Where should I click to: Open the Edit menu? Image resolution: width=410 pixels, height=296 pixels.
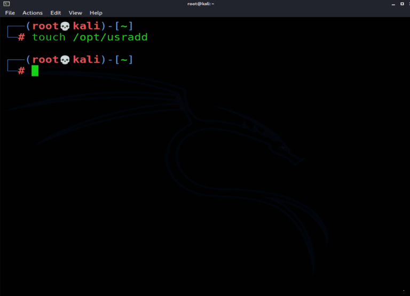tap(56, 13)
